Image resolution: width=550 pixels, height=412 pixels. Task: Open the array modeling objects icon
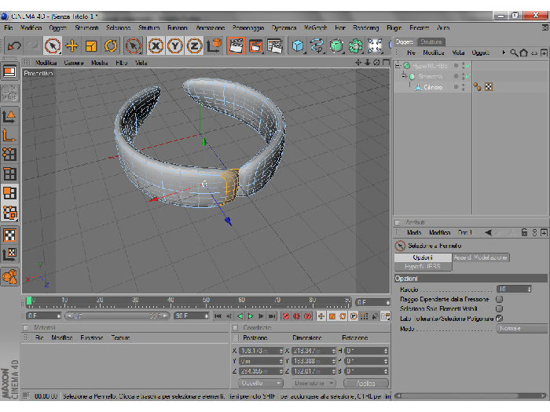click(x=355, y=46)
